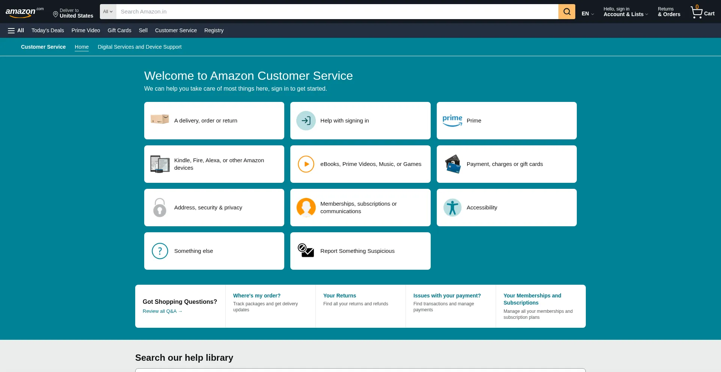
Task: Choose Report Something Suspicious text
Action: (x=357, y=251)
